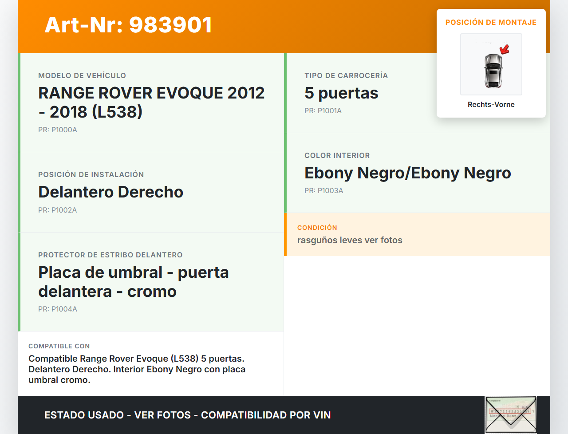Select the Placa de umbral cromo description
The height and width of the screenshot is (434, 568).
point(133,282)
